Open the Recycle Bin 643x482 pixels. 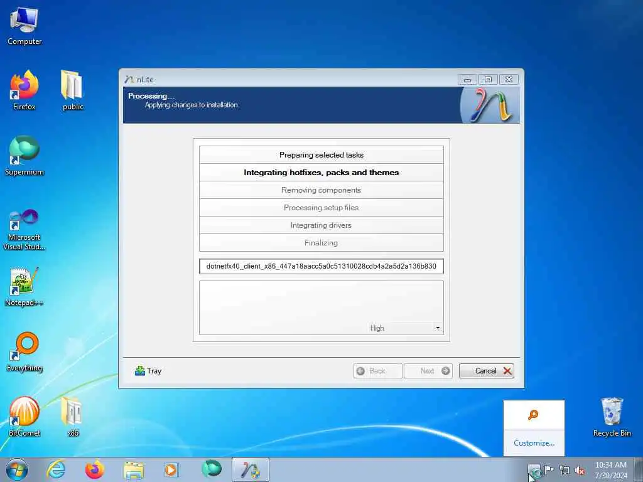(612, 417)
